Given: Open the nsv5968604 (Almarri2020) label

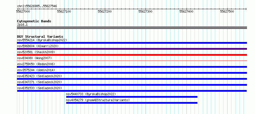Looking at the screenshot, I should pos(38,46).
